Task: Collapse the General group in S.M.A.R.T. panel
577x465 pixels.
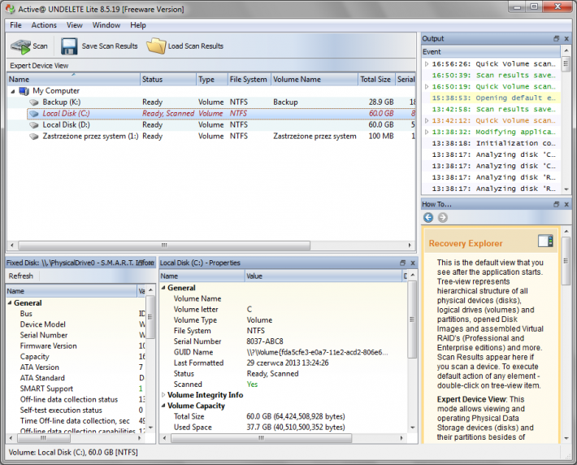Action: pos(10,303)
